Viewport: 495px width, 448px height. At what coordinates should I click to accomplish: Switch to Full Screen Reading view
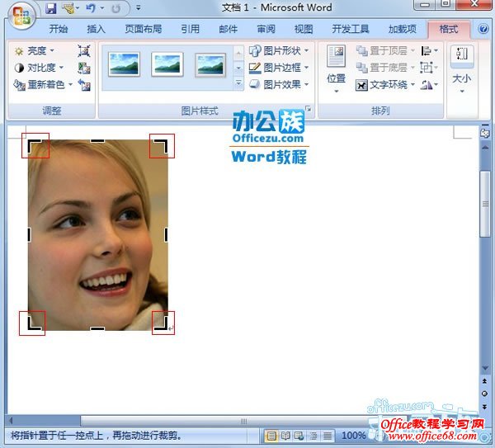tap(285, 435)
